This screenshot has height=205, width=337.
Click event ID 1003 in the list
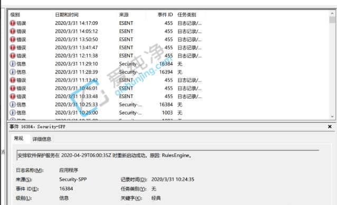(167, 113)
